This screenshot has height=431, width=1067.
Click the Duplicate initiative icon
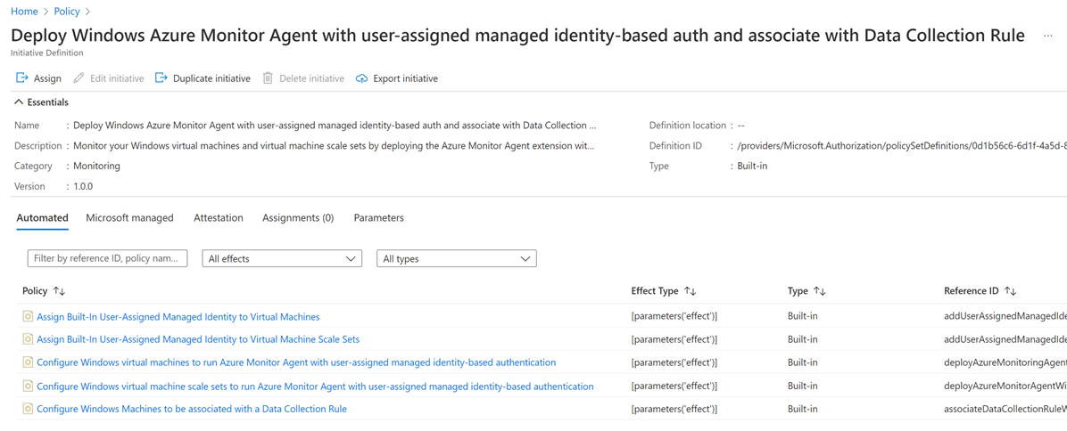click(161, 78)
